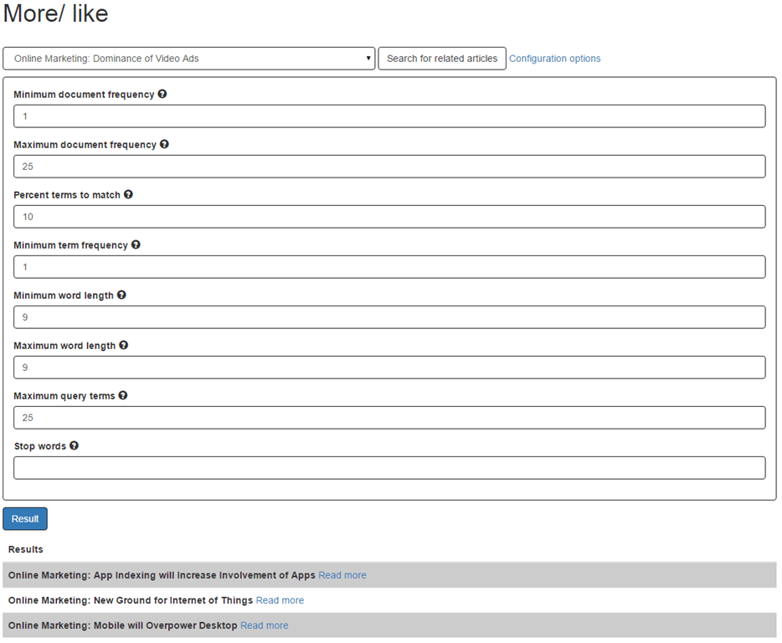Screen dimensions: 782x643
Task: Click help icon beside Maximum document frequency
Action: click(164, 144)
